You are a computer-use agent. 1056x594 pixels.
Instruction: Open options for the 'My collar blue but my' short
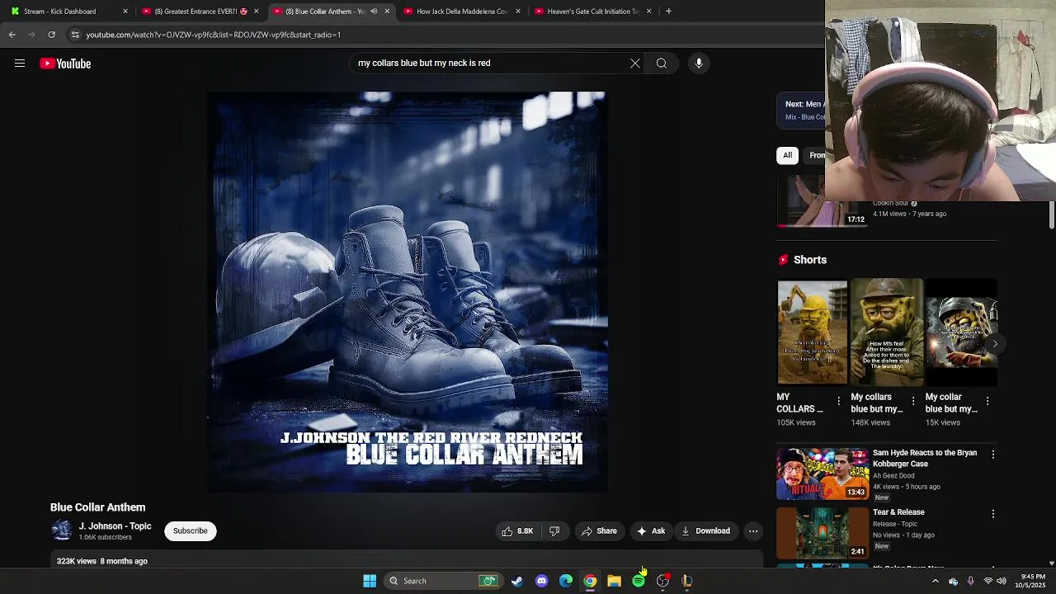click(988, 401)
